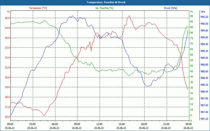210x131 pixels.
Task: Click the '988,60' pressure axis value
Action: tap(204, 72)
